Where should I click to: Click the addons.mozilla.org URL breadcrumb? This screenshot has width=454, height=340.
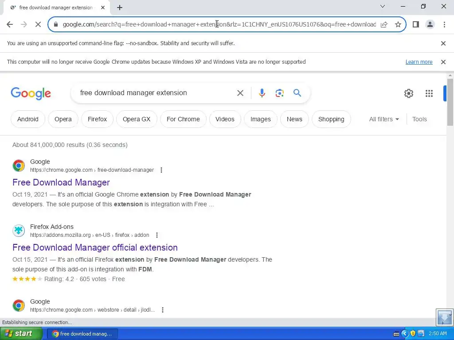[x=90, y=235]
